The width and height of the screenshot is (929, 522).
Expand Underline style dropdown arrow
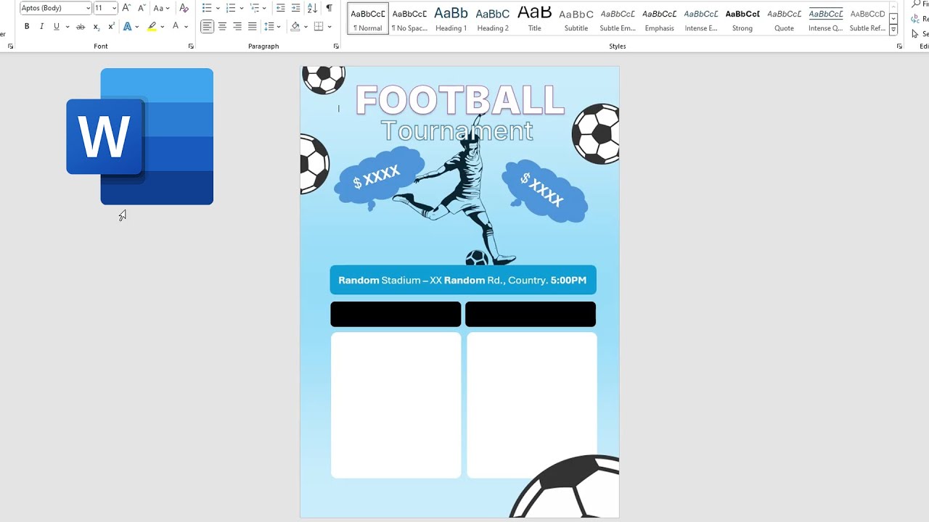67,27
